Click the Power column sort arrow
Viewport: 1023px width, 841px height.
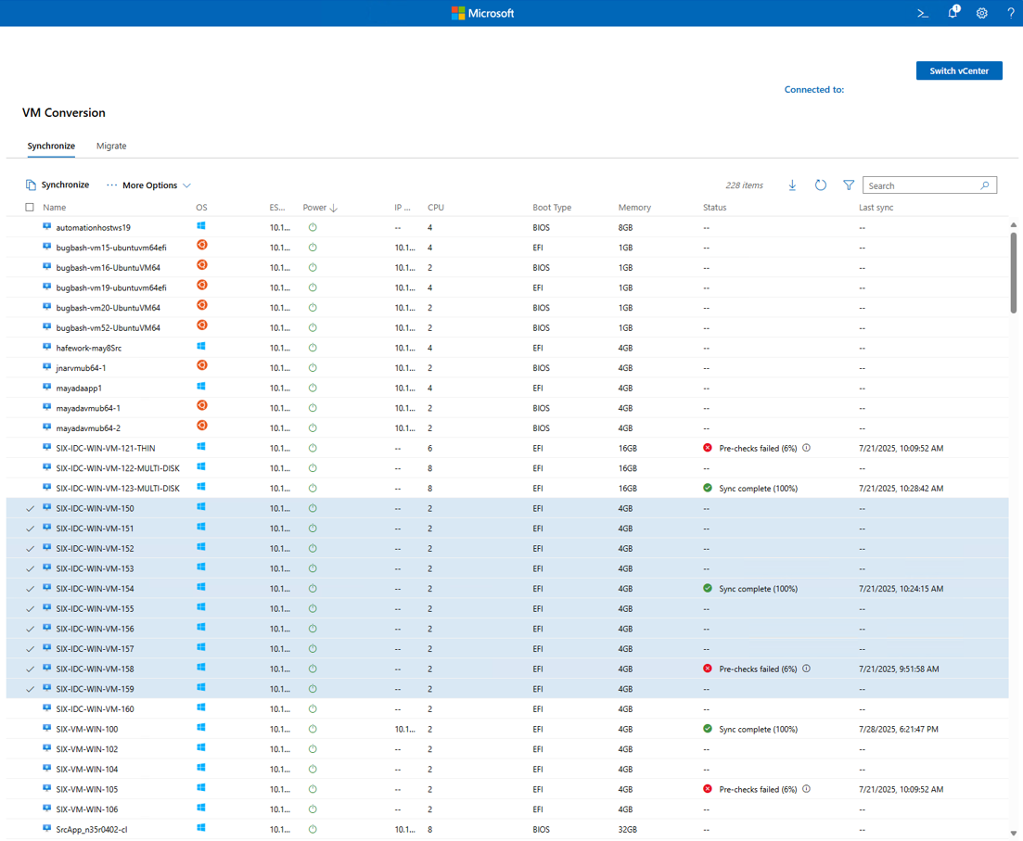pos(333,208)
